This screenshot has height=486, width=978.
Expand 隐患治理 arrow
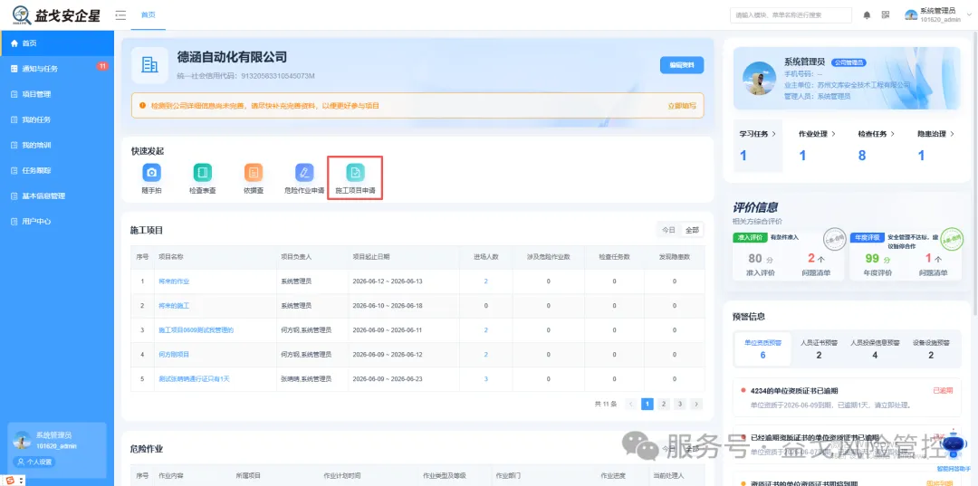tap(952, 134)
